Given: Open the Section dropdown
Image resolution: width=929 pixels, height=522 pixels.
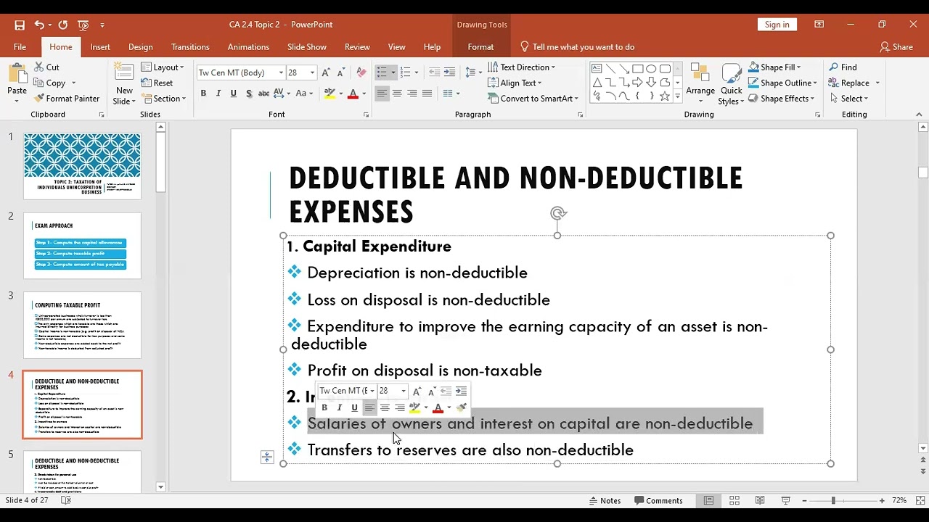Looking at the screenshot, I should point(163,99).
